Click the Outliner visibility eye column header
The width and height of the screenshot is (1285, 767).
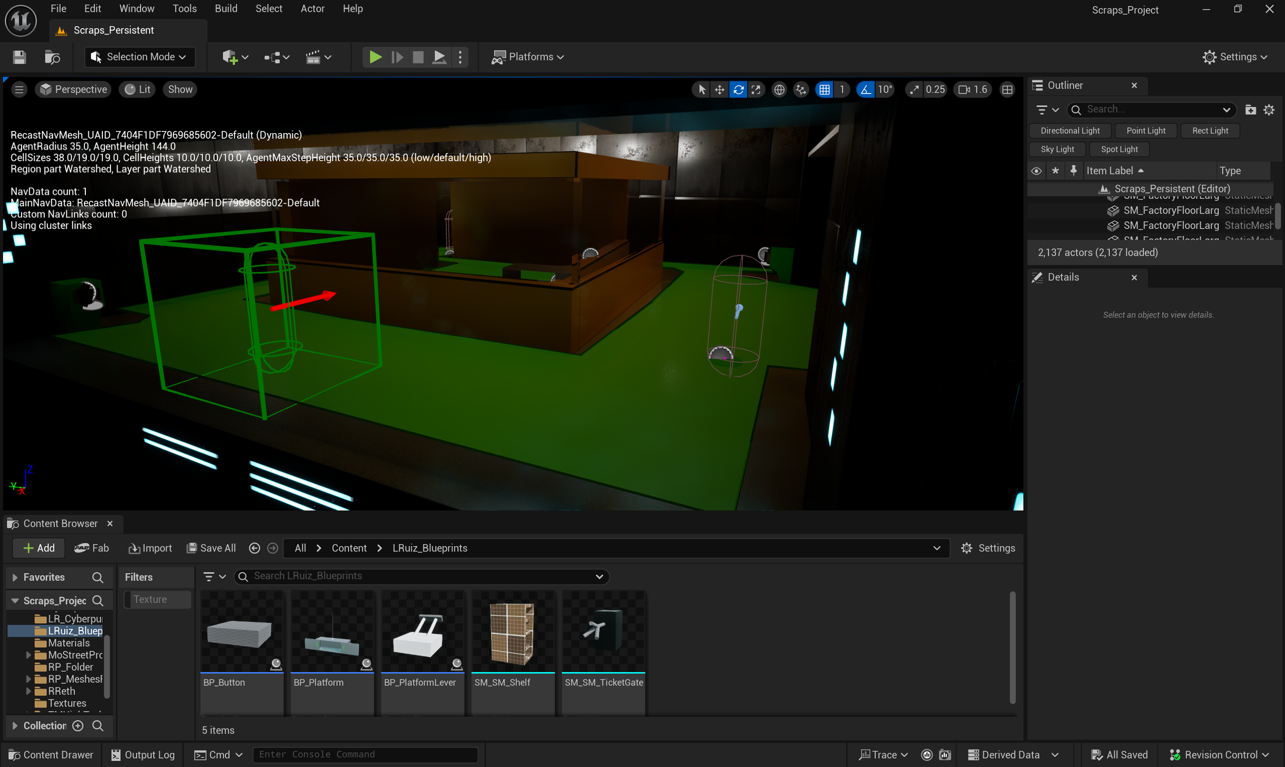[x=1036, y=171]
